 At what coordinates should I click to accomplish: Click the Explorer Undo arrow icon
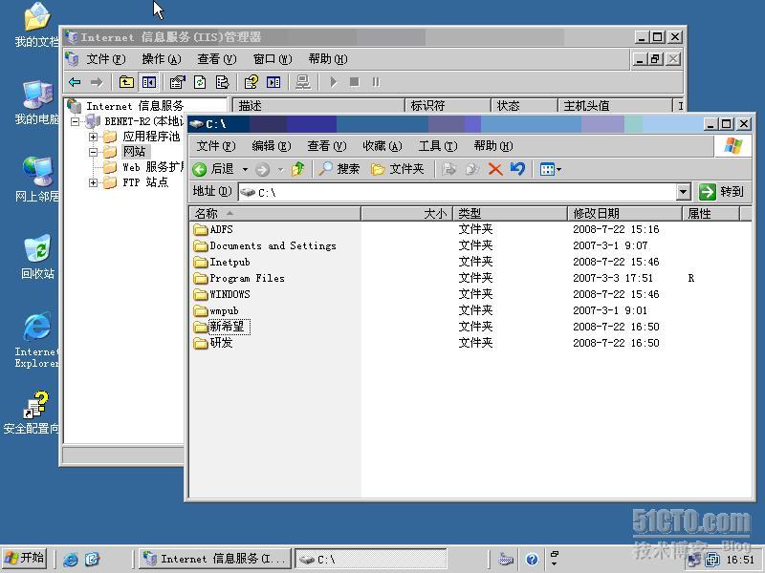point(517,169)
